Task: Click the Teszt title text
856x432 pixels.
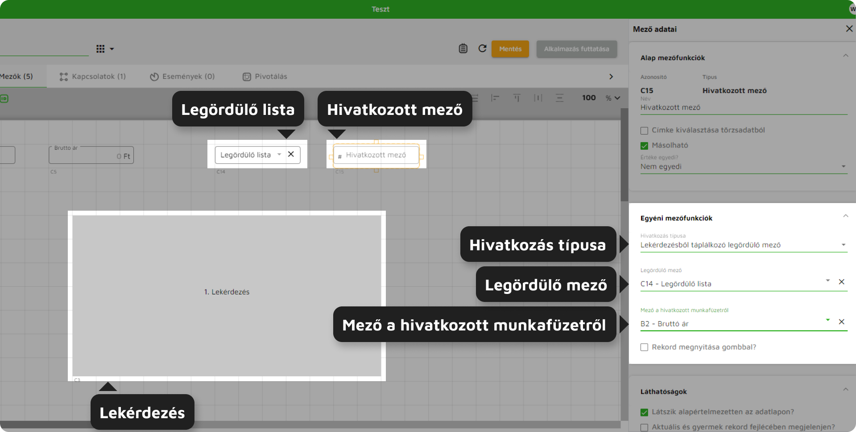Action: tap(380, 9)
